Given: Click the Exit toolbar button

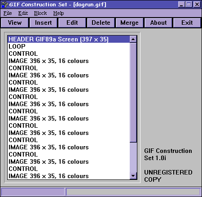Looking at the screenshot, I should tap(187, 23).
